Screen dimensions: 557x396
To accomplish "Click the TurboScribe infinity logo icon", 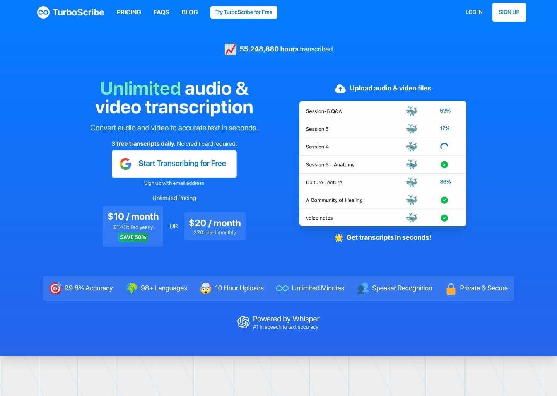I will click(43, 12).
